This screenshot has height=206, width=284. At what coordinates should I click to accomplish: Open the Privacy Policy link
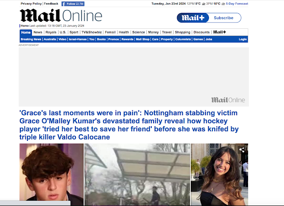pos(31,4)
